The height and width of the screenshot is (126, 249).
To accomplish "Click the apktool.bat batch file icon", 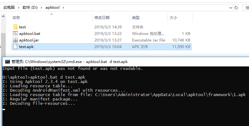I will (15, 33).
